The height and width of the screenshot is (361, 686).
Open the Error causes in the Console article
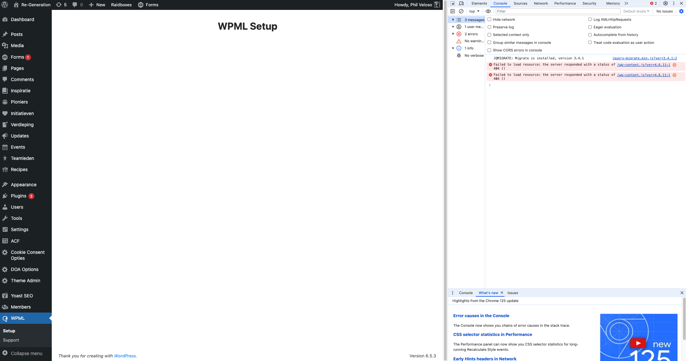(x=481, y=316)
